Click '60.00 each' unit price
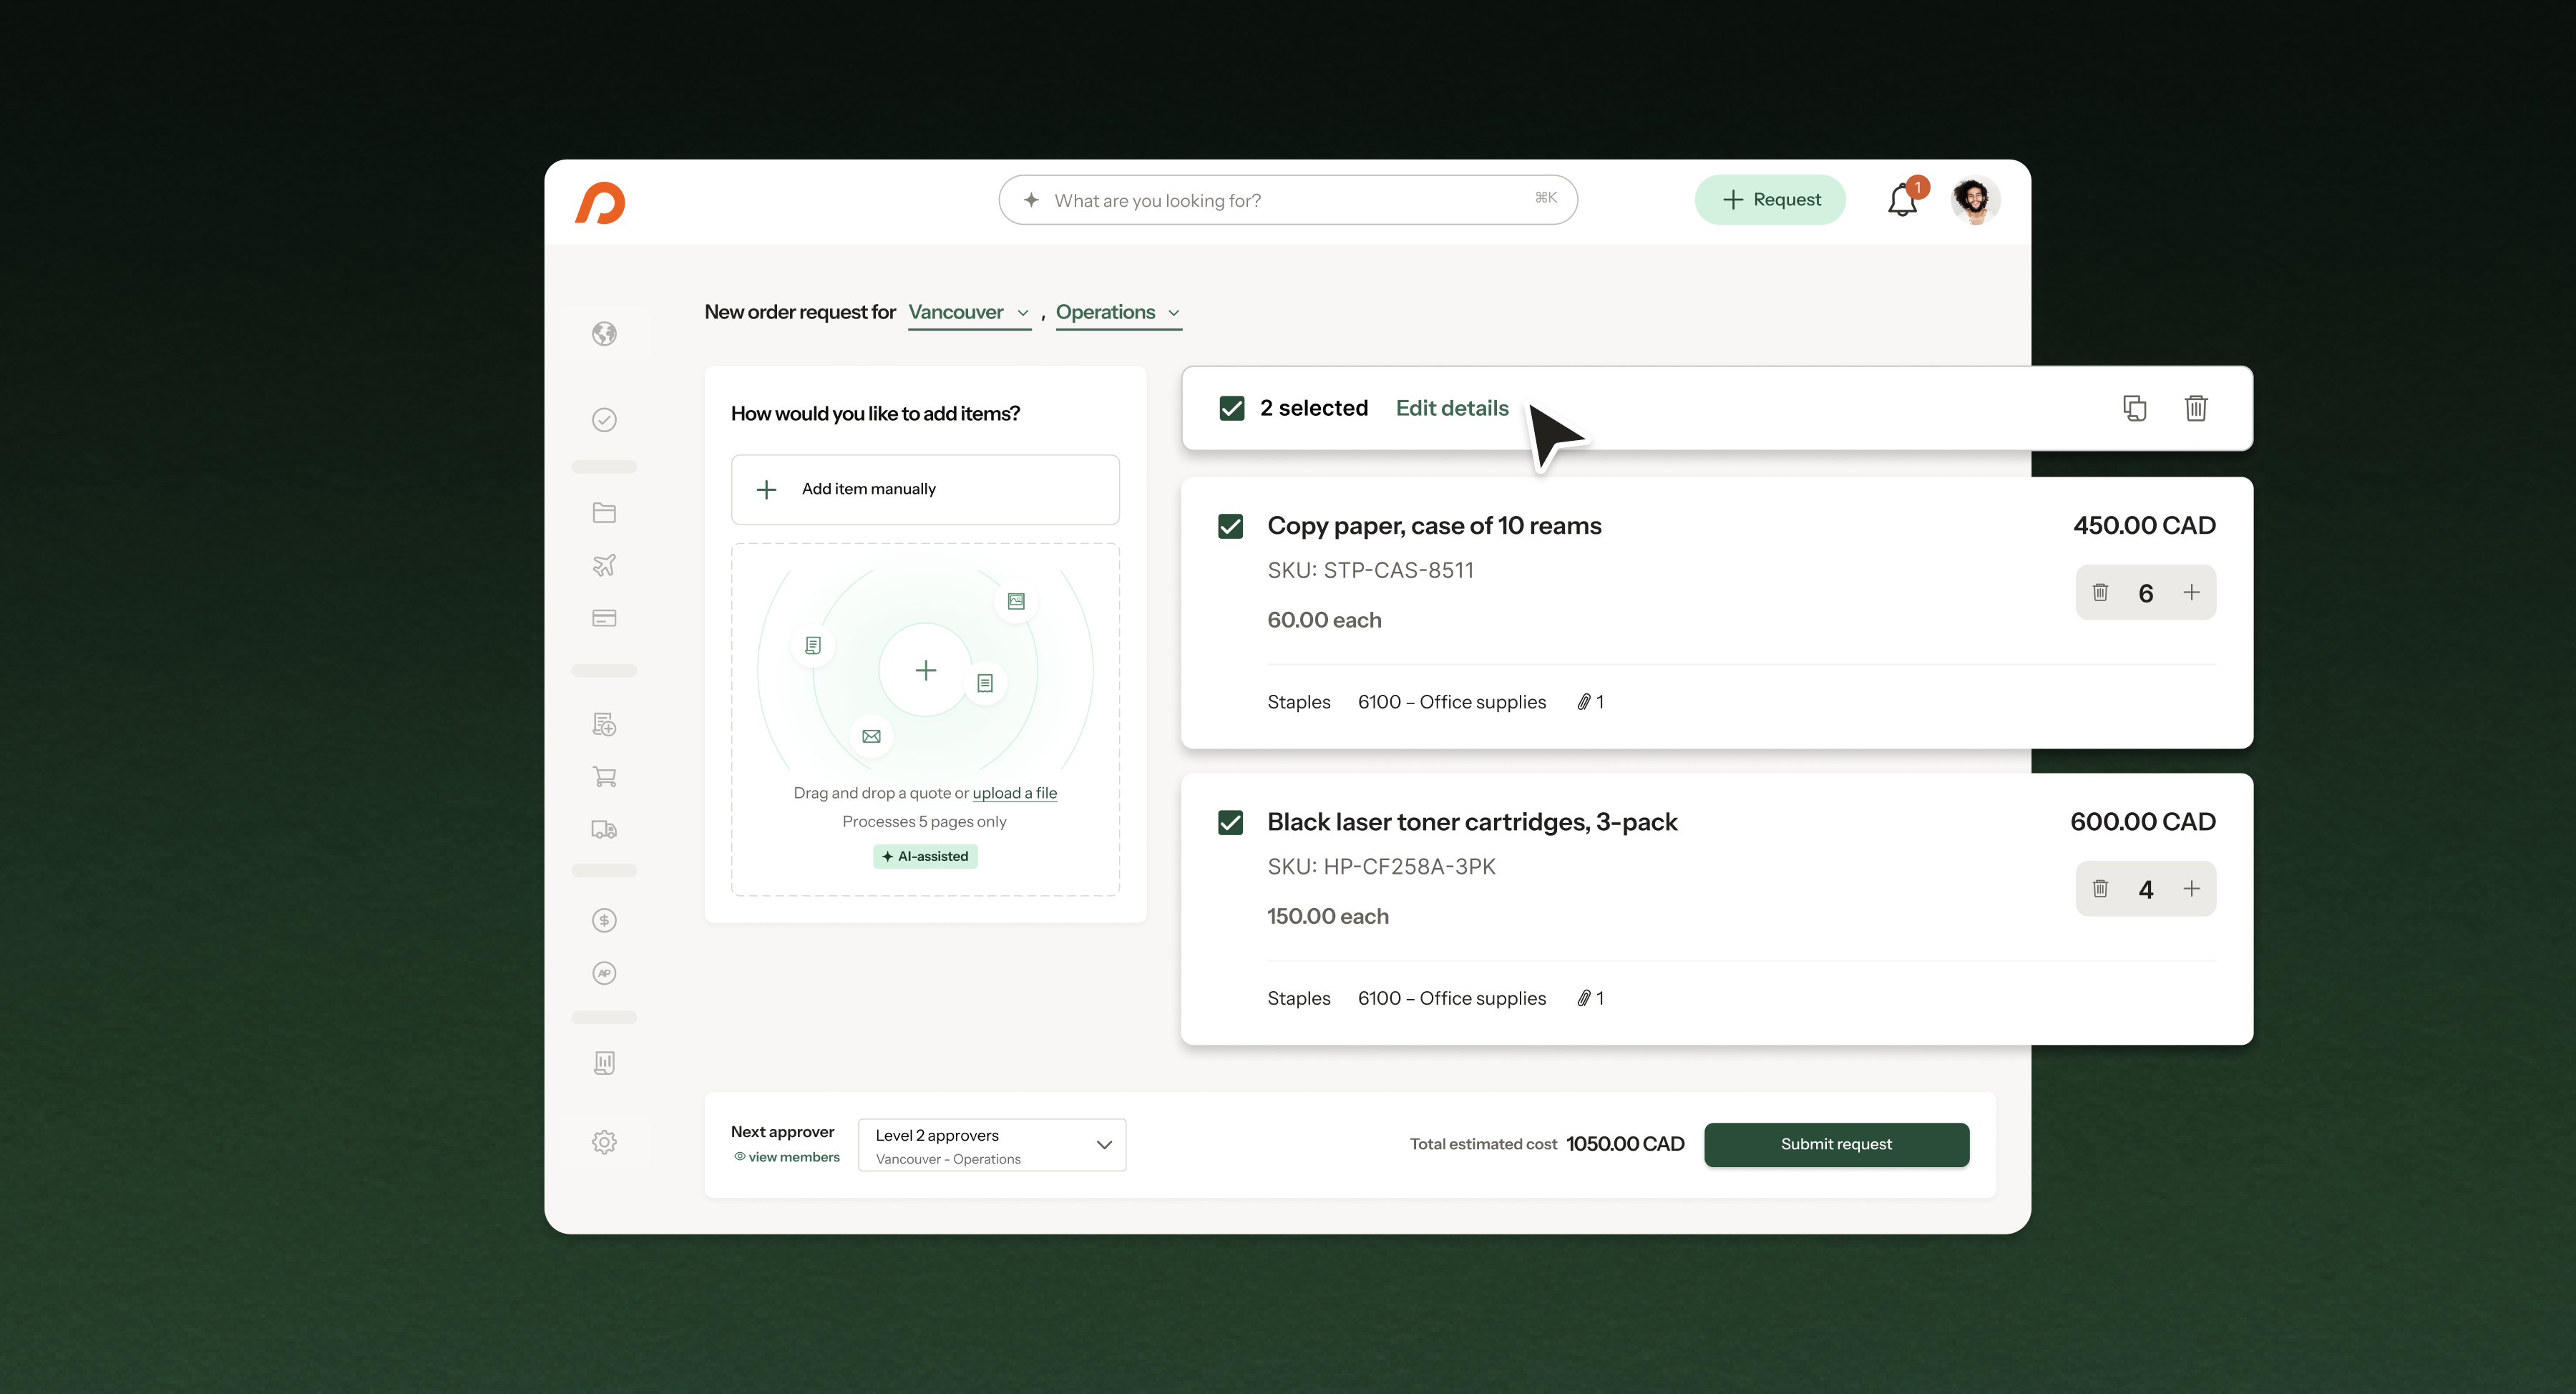 tap(1324, 620)
